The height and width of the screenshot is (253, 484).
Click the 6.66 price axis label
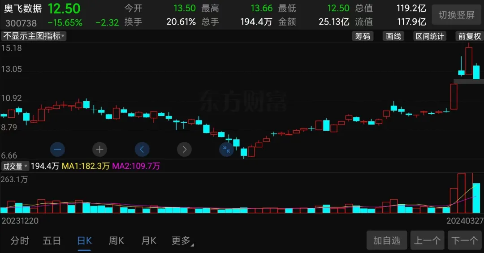coord(9,155)
